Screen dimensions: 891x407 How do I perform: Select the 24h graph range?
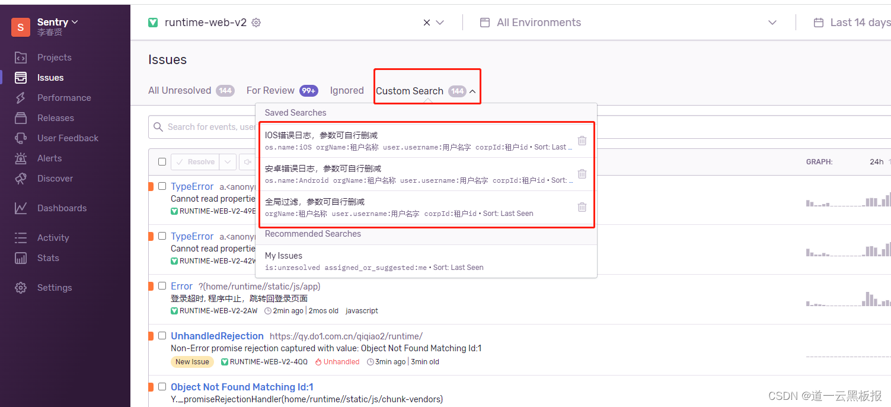point(876,162)
